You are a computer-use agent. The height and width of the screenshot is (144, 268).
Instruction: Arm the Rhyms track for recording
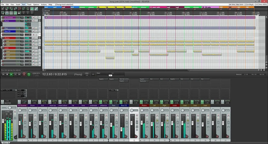(x=3, y=38)
